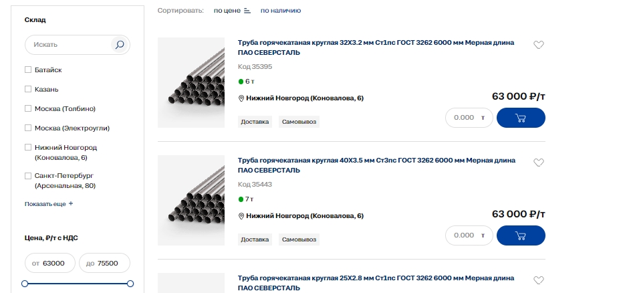Add the 32X3.2 pipe to cart

[521, 118]
